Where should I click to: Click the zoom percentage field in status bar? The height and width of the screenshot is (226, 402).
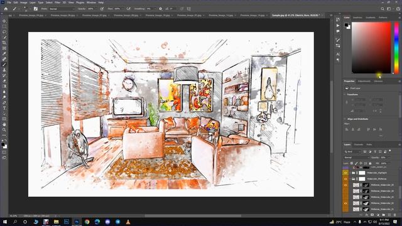point(13,216)
